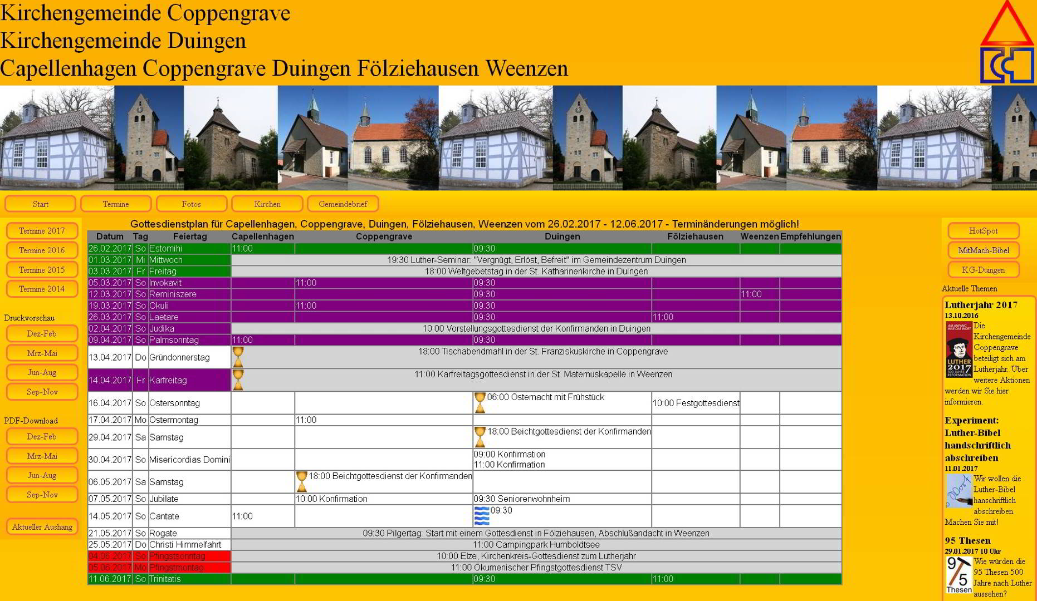Open Termine 2015 archive

click(42, 270)
